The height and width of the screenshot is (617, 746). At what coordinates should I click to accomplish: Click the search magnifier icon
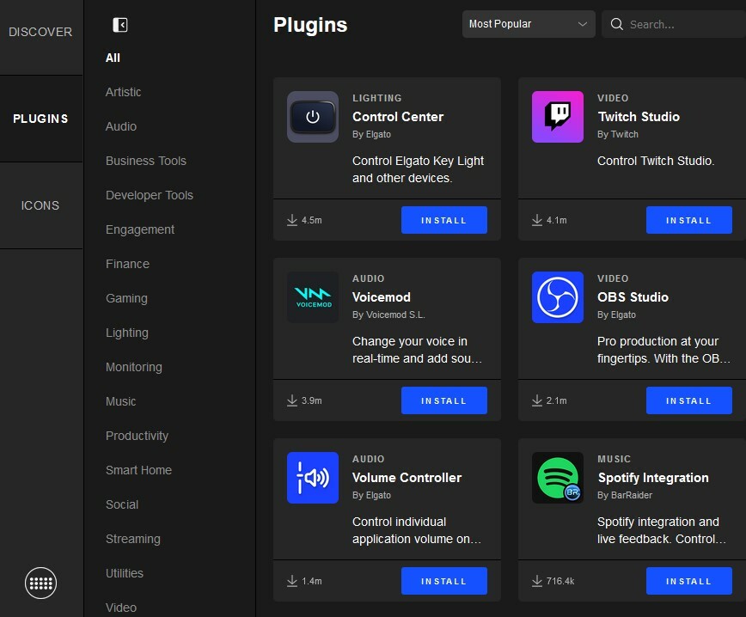point(616,24)
